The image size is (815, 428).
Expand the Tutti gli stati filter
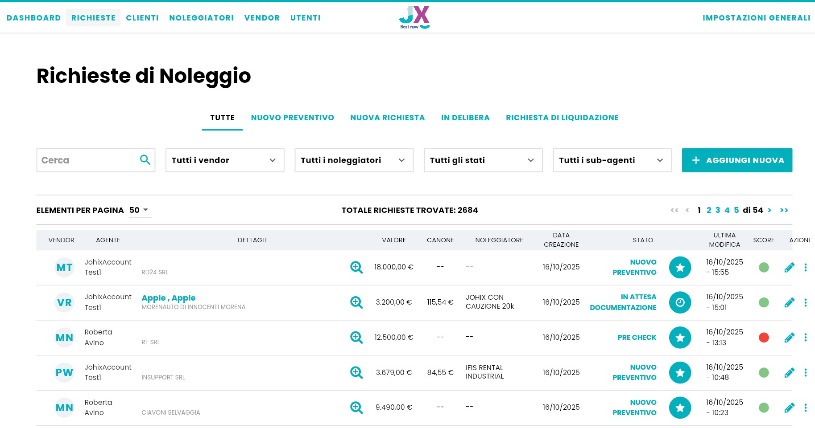pos(483,160)
